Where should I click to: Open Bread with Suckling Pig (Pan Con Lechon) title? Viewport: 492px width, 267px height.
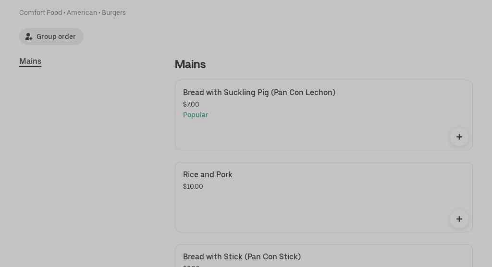tap(259, 92)
